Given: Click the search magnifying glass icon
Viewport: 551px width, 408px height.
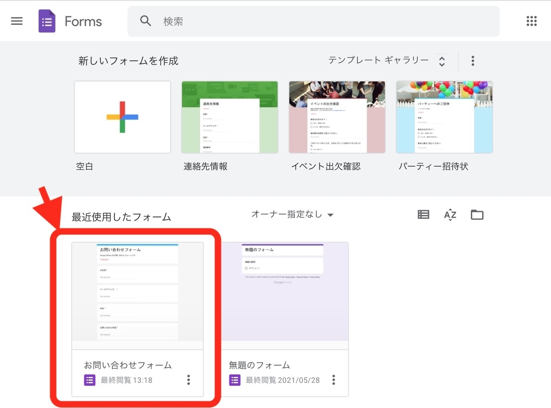Looking at the screenshot, I should pos(146,21).
